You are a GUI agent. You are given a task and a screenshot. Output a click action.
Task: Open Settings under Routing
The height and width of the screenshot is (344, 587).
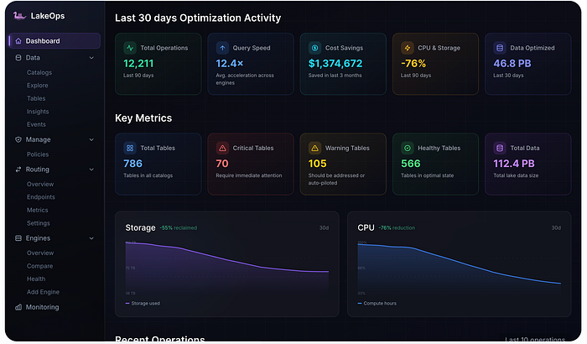[x=39, y=223]
